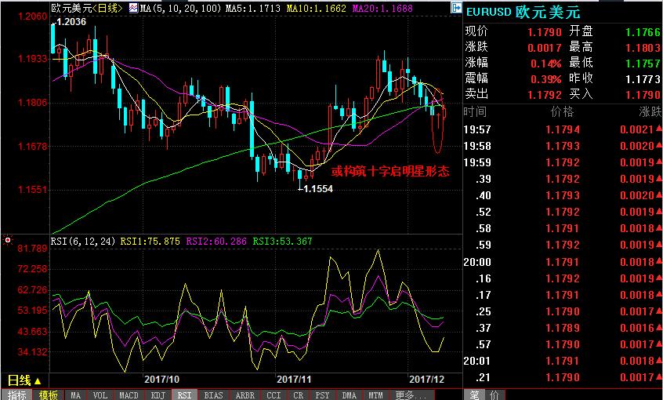
Task: Select the VOL indicator tab
Action: 100,395
